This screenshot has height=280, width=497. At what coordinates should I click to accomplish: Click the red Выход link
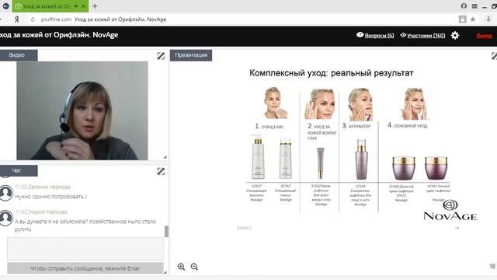coord(485,36)
